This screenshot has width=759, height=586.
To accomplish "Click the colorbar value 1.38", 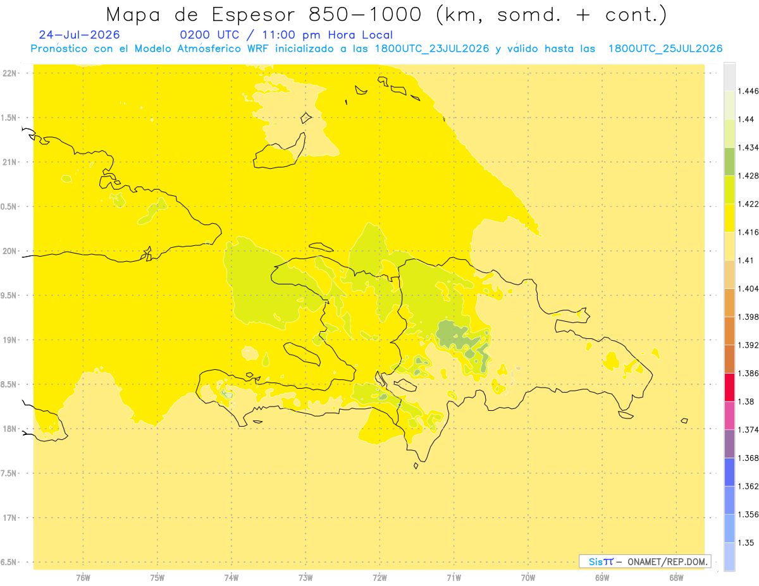I will pyautogui.click(x=747, y=401).
